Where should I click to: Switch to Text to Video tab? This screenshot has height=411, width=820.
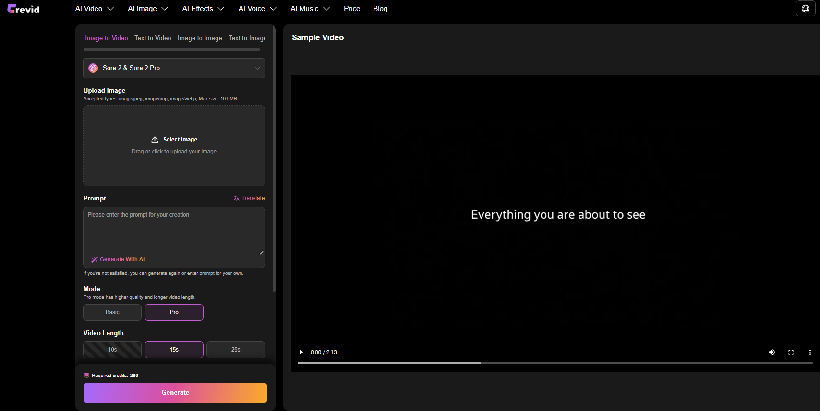tap(153, 38)
